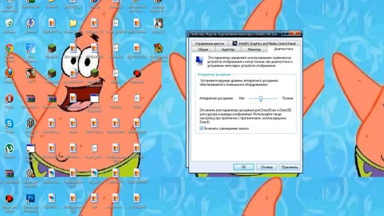The width and height of the screenshot is (384, 216).
Task: Click the question-mark help button in title bar
Action: tap(285, 34)
